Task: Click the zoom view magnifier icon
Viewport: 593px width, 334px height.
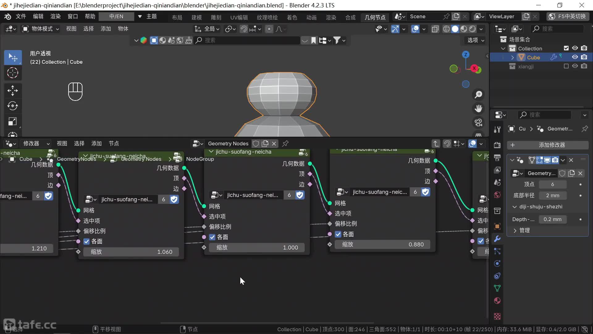Action: pos(478,95)
